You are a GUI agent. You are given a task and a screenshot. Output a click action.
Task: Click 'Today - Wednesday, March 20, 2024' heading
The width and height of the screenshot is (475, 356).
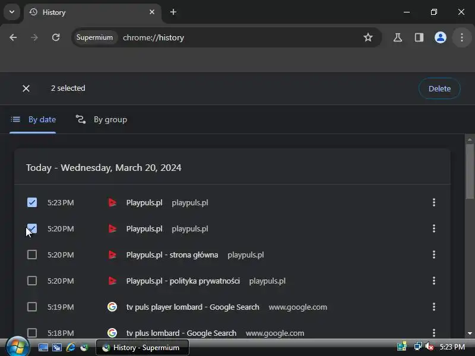pyautogui.click(x=103, y=168)
